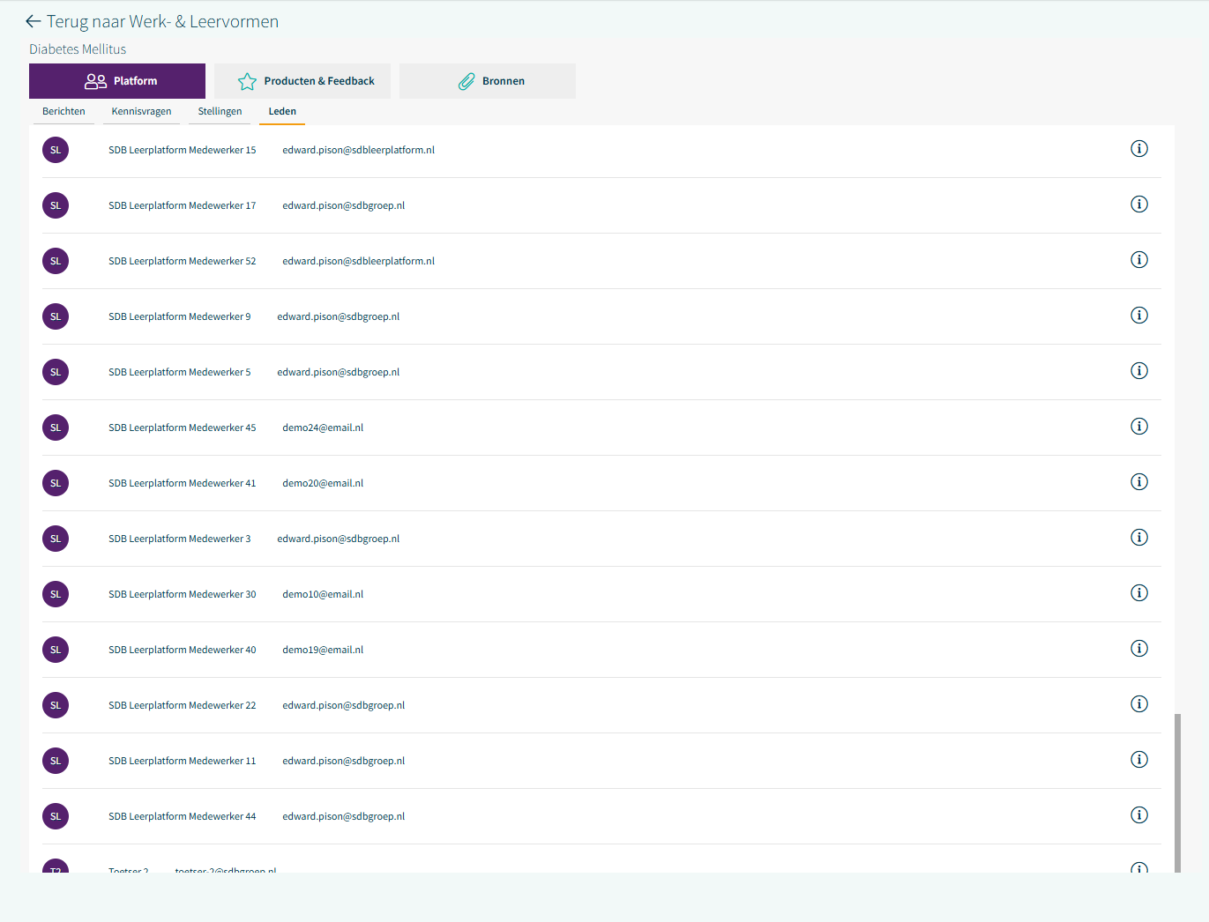Click the back arrow icon

tap(34, 22)
